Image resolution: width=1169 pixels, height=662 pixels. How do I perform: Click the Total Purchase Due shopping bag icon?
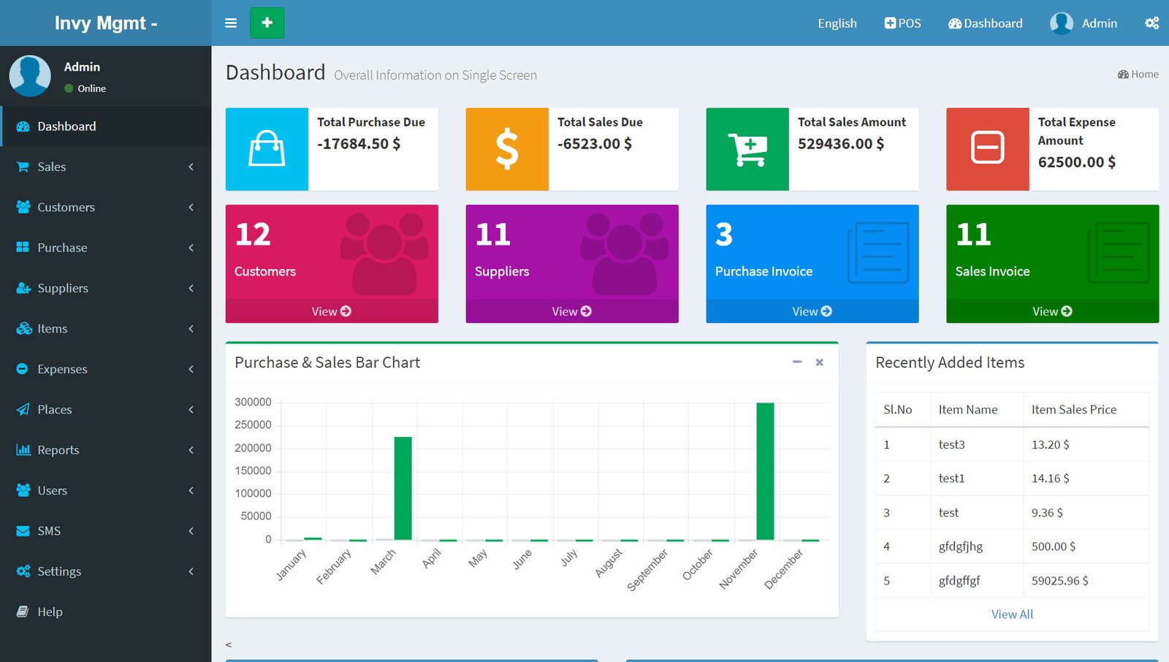(x=267, y=149)
